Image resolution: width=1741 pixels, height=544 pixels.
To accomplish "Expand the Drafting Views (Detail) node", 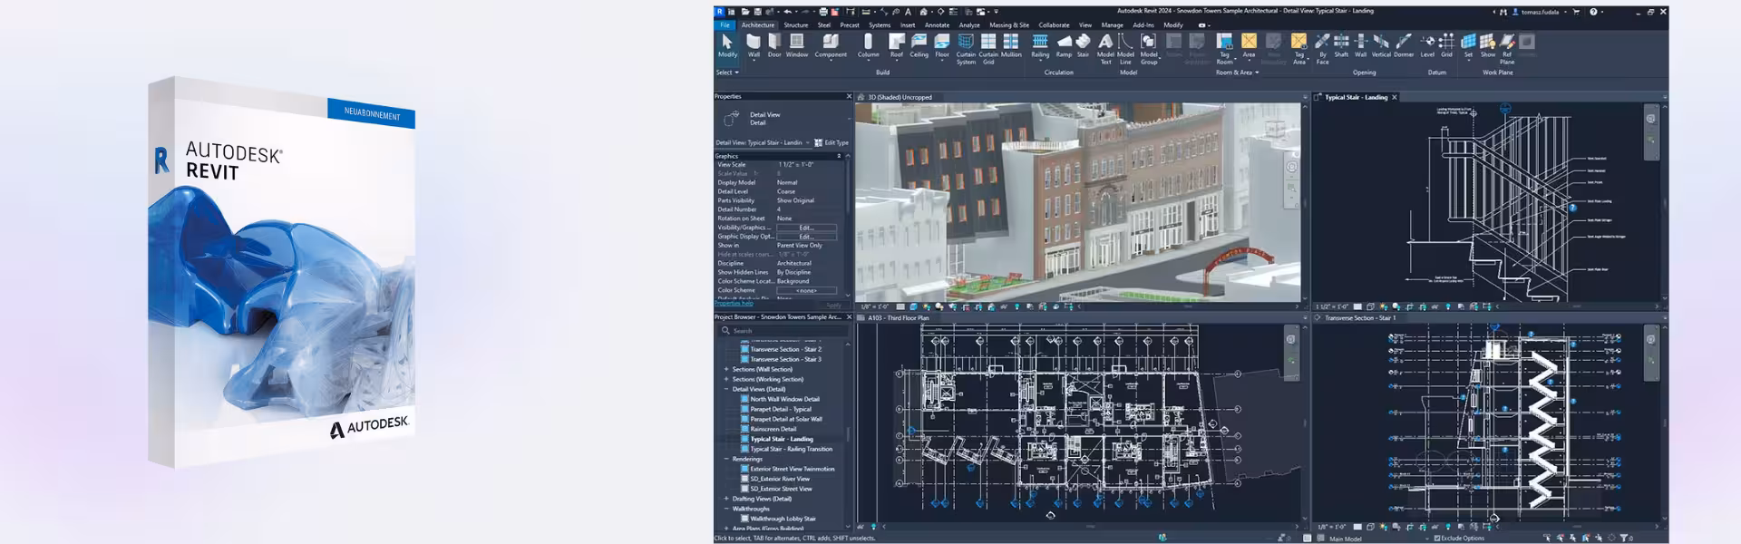I will point(726,499).
